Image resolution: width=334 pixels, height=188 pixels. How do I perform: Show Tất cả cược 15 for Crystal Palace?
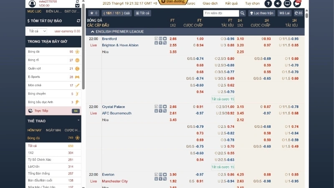pos(223,167)
